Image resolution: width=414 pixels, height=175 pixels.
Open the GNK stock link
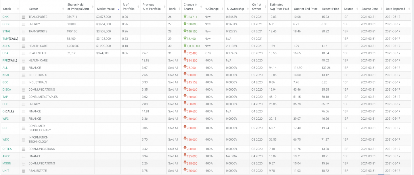(5, 17)
